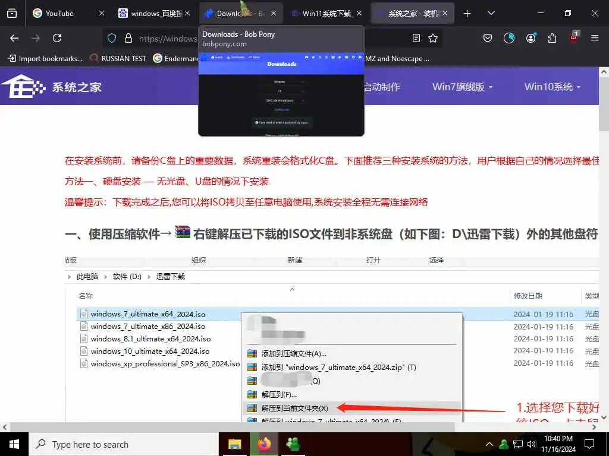This screenshot has height=456, width=609.
Task: Open the Enderman bookmark
Action: [x=175, y=59]
